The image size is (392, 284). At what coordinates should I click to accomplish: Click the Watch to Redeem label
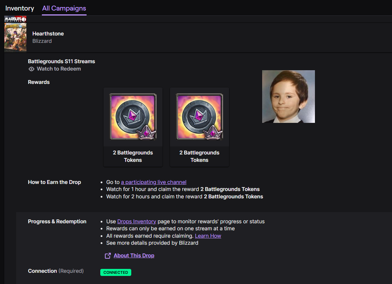[x=59, y=69]
